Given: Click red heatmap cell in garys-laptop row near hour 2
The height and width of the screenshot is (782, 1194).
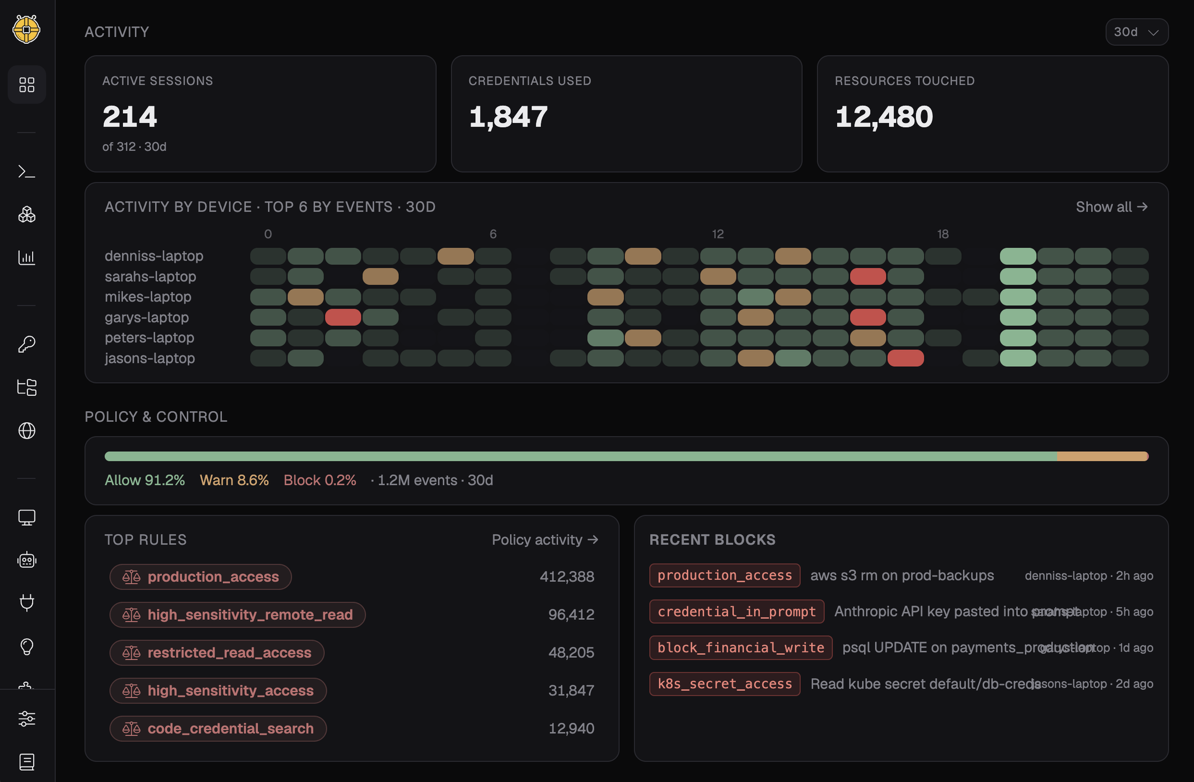Looking at the screenshot, I should [x=343, y=317].
